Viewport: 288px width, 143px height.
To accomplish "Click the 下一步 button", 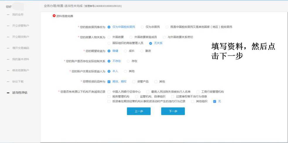I will [173, 111].
